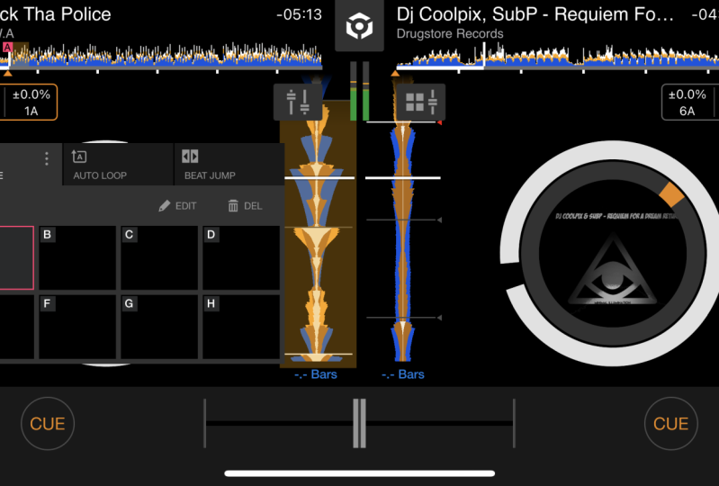Tap the left deck '-.- Bars' label
The width and height of the screenshot is (719, 486).
point(316,374)
